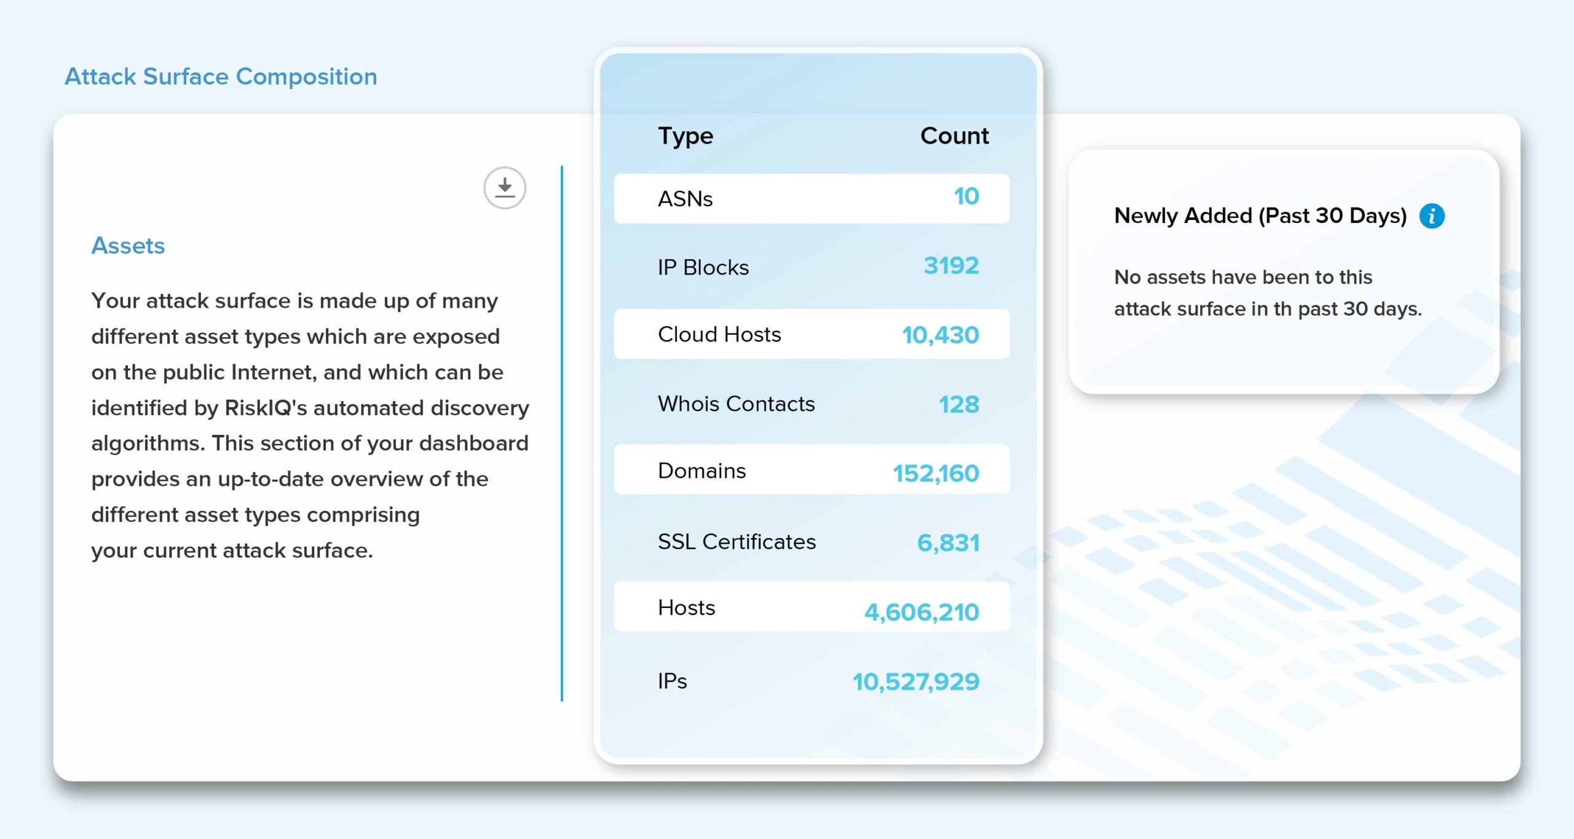Select the Domains row label
The width and height of the screenshot is (1574, 839).
click(702, 471)
